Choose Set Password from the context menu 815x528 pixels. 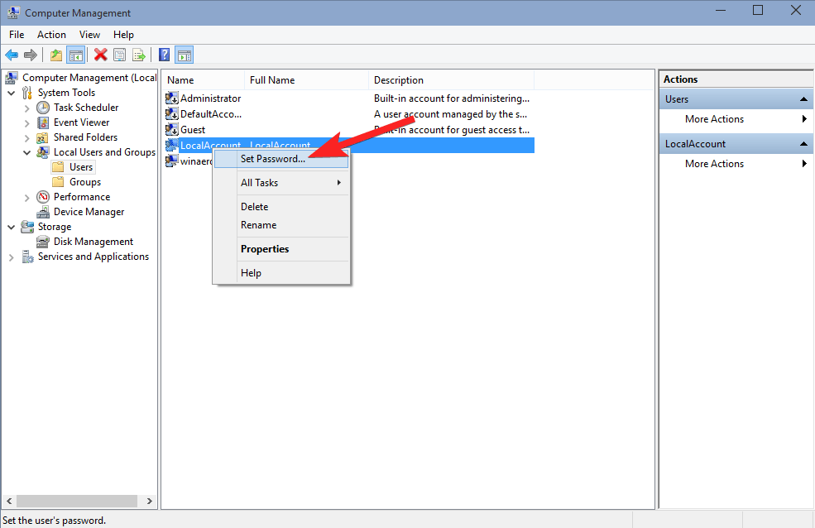click(x=273, y=158)
